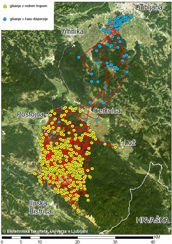This screenshot has height=244, width=172.
Task: Select the Cerknica town label
Action: [107, 111]
